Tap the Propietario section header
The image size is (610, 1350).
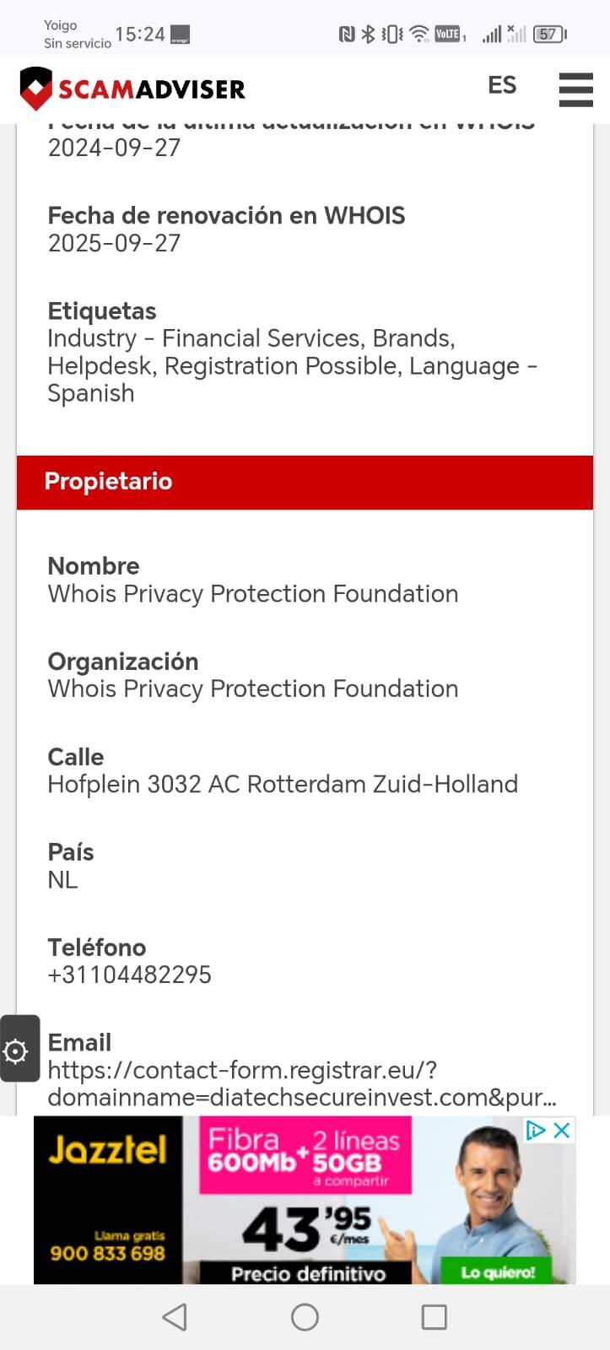(x=305, y=482)
